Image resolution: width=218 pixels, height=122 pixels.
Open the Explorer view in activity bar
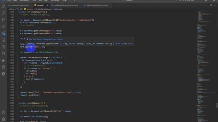(3, 6)
